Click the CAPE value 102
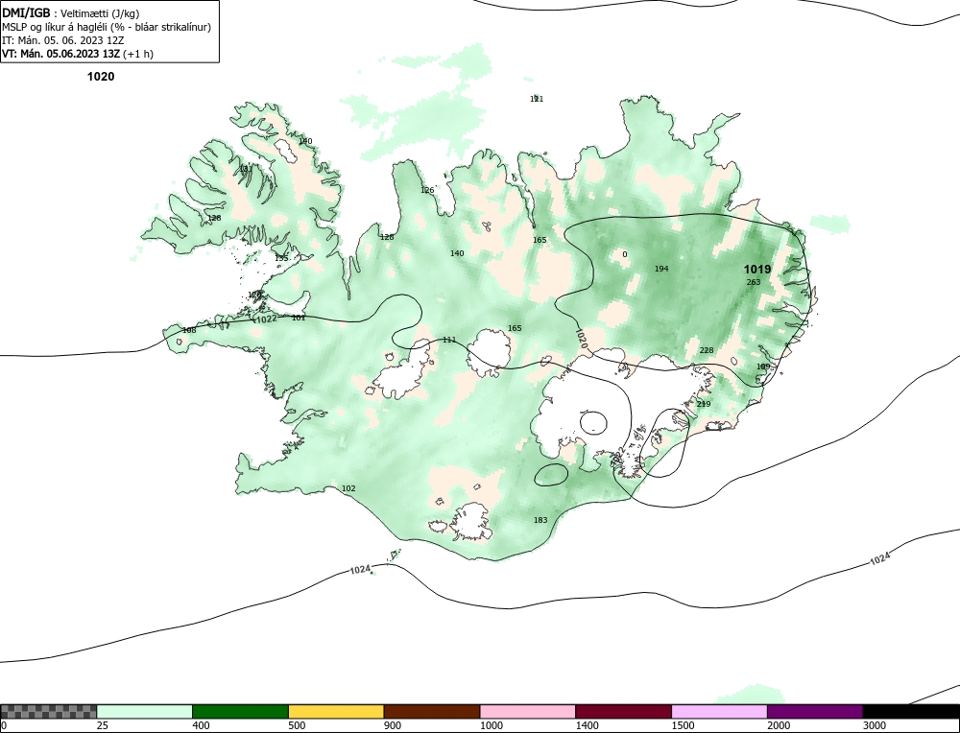The height and width of the screenshot is (733, 960). point(348,488)
